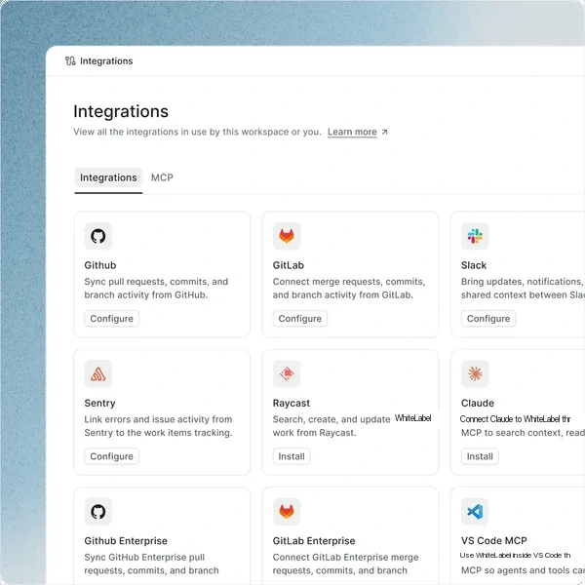
Task: Click the Claude card title
Action: point(478,403)
